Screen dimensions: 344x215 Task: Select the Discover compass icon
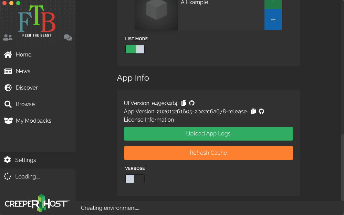(x=8, y=88)
